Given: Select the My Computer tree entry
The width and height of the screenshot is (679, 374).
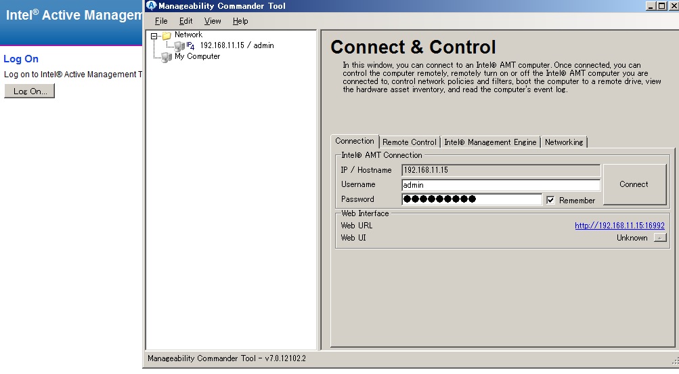Looking at the screenshot, I should (197, 56).
